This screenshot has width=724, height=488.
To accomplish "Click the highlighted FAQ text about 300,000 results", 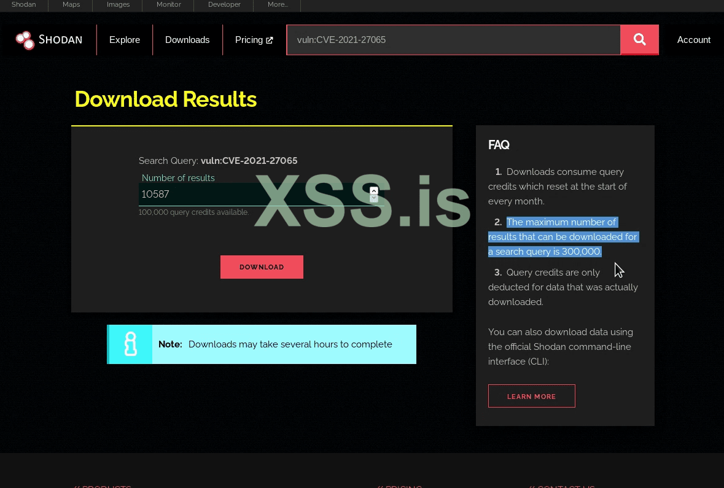I will tap(563, 237).
